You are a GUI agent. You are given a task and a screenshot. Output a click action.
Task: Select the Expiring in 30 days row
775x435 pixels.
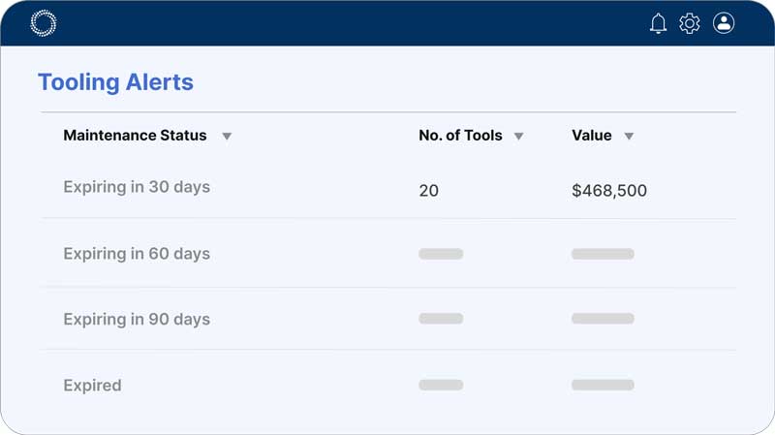click(137, 187)
